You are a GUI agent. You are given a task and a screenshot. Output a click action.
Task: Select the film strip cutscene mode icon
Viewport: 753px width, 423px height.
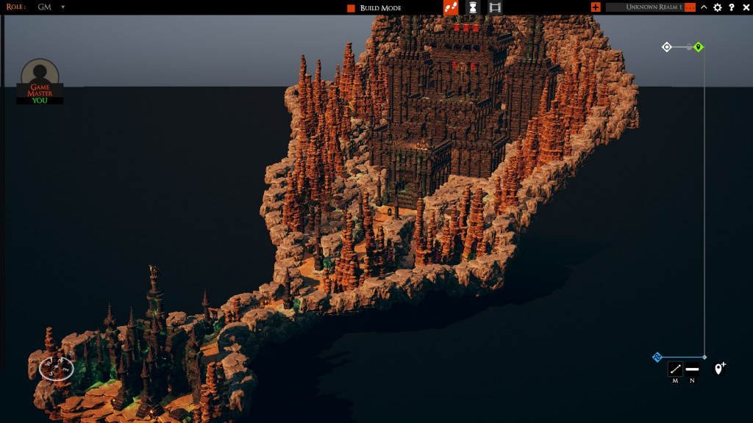(495, 7)
